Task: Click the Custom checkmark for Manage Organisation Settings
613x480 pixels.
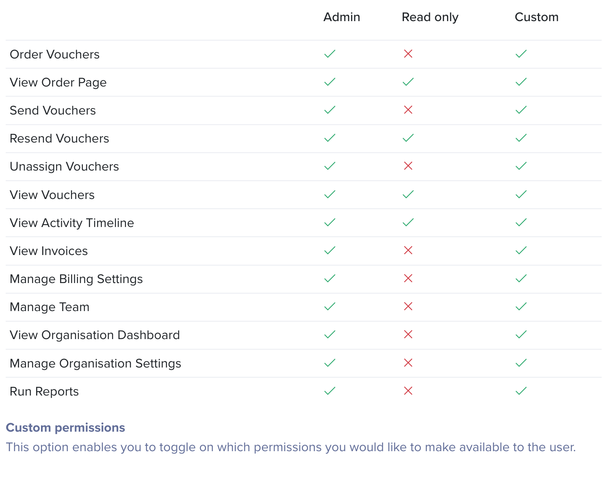Action: coord(521,363)
